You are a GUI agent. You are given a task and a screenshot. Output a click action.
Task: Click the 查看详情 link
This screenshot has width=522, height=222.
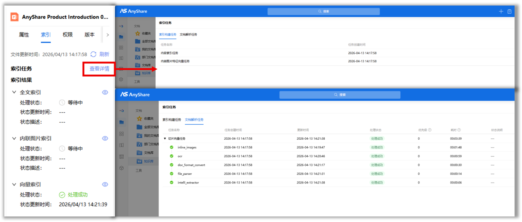[99, 69]
